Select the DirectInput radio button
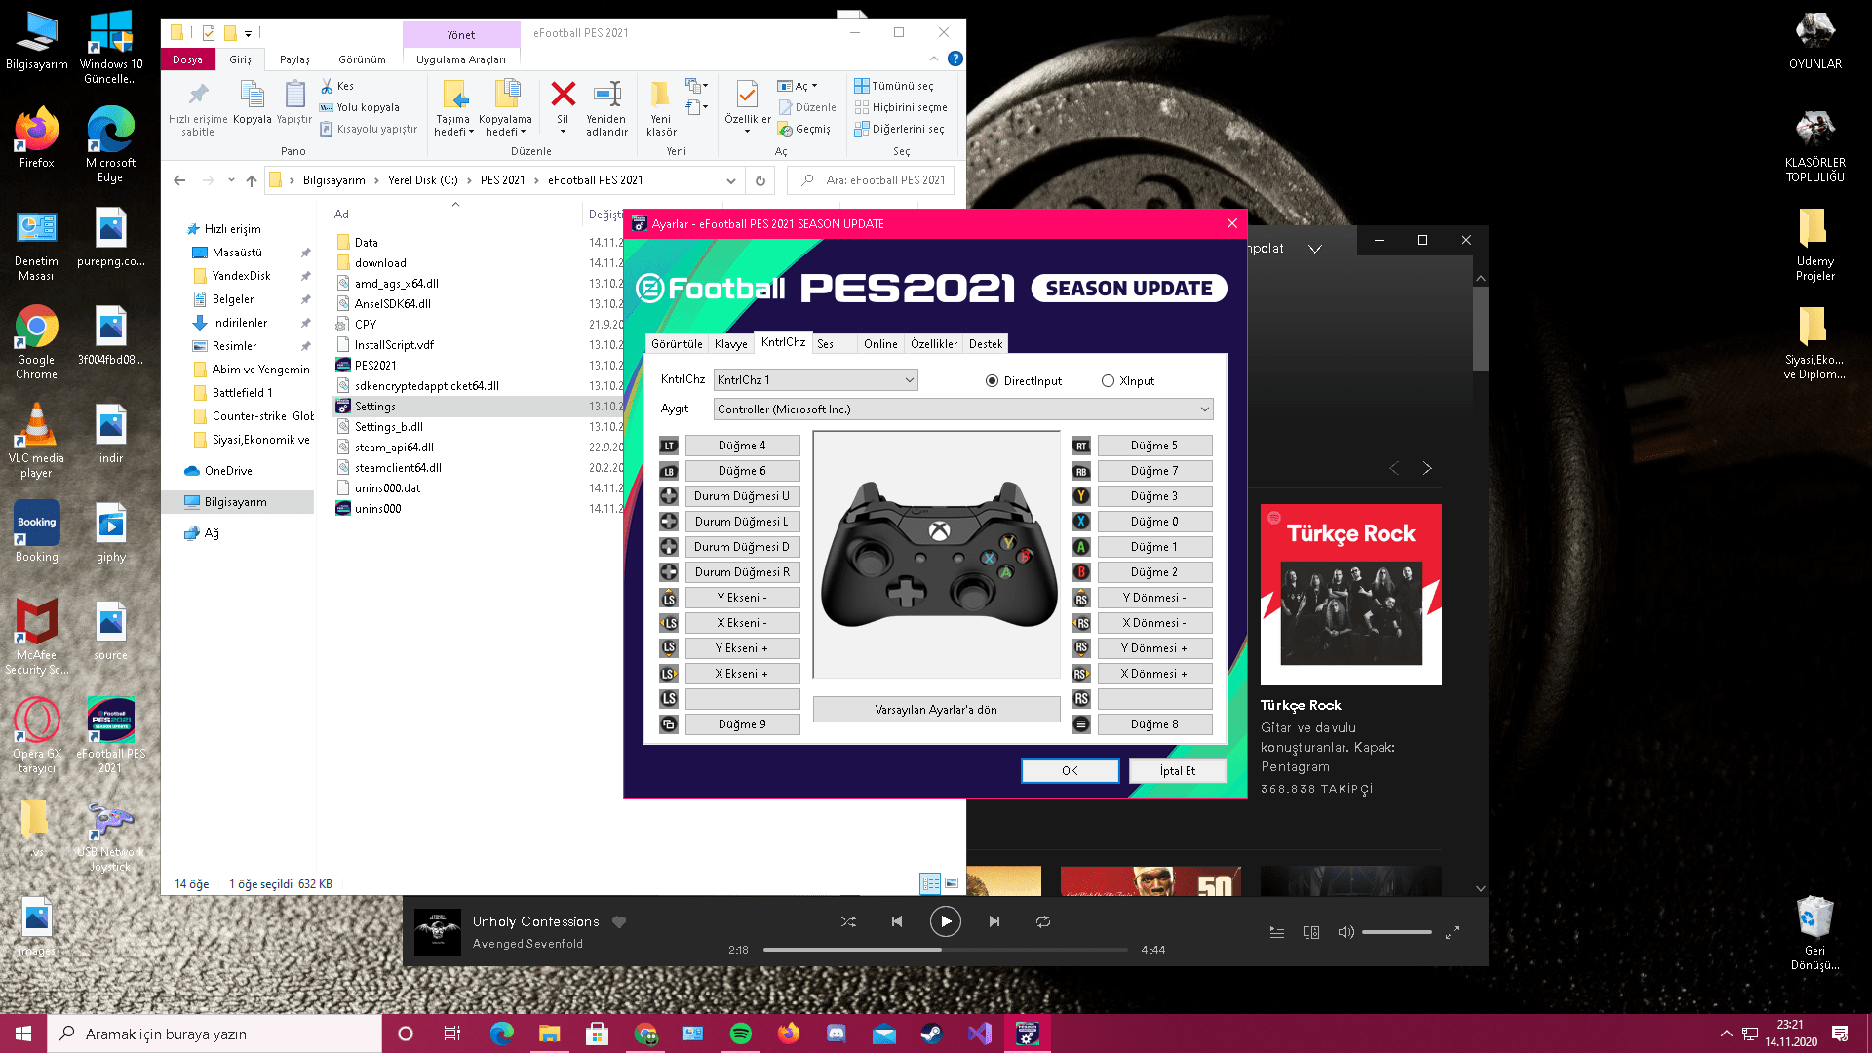Image resolution: width=1872 pixels, height=1053 pixels. (x=992, y=381)
